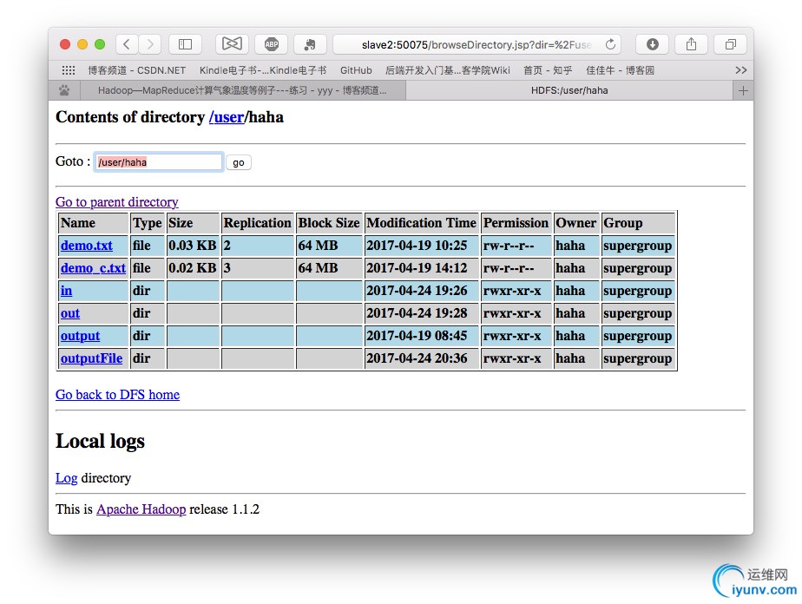This screenshot has height=604, width=802.
Task: Open the in directory link
Action: tap(67, 291)
